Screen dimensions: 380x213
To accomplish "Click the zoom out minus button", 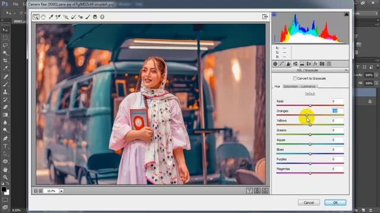I will pyautogui.click(x=36, y=191).
